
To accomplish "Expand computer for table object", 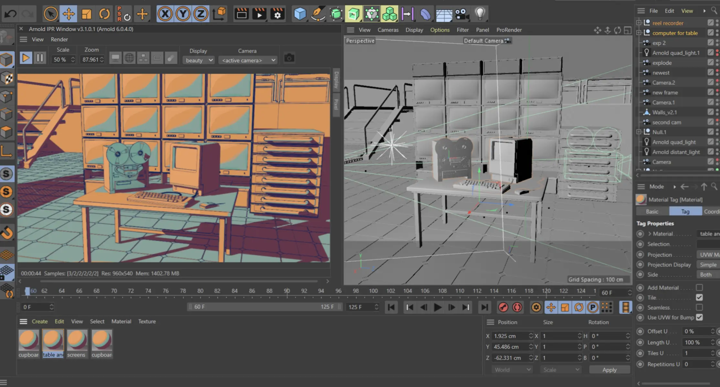I will (639, 33).
